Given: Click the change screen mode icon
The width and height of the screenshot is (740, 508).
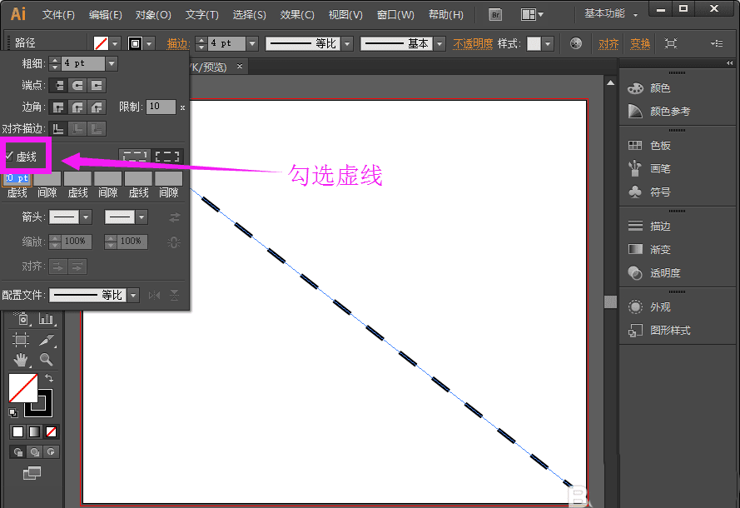Looking at the screenshot, I should [x=32, y=472].
